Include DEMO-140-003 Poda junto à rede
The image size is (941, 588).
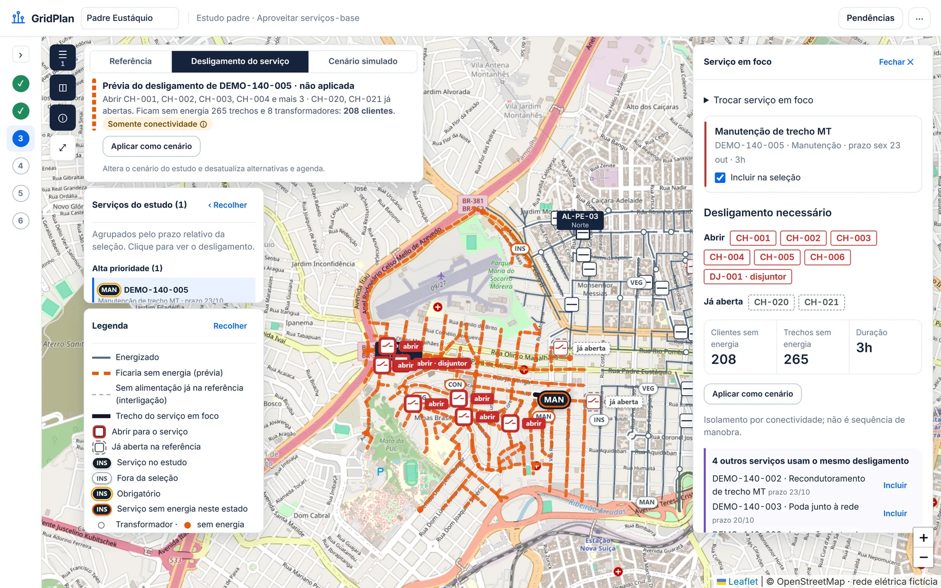[x=895, y=513]
